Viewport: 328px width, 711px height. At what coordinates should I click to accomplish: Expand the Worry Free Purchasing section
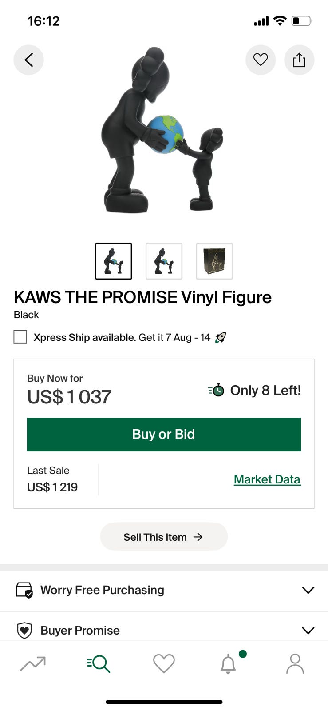(x=164, y=590)
